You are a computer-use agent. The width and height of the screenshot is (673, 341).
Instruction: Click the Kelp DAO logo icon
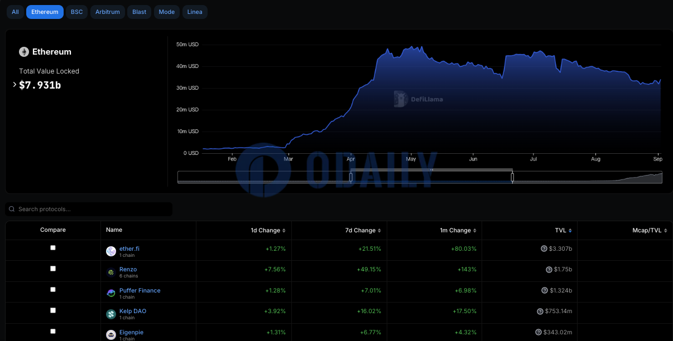tap(111, 314)
